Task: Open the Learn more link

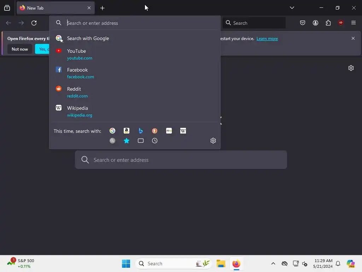Action: [267, 39]
